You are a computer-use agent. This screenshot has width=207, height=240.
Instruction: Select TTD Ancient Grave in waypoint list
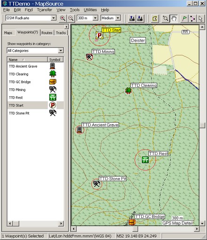click(x=23, y=66)
